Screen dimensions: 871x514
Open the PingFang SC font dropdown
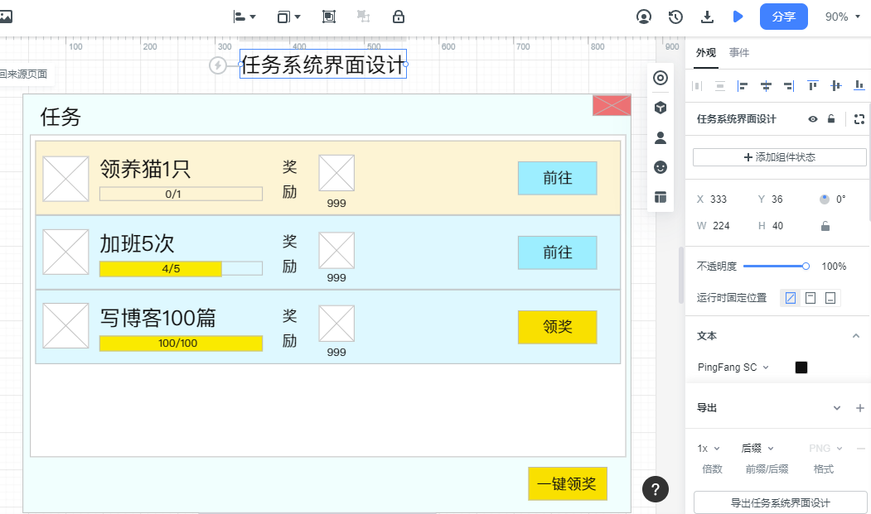tap(733, 367)
